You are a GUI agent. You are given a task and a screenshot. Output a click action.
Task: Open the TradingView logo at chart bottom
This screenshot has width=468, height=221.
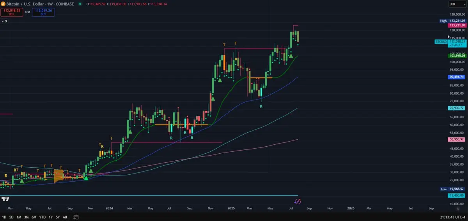point(5,199)
